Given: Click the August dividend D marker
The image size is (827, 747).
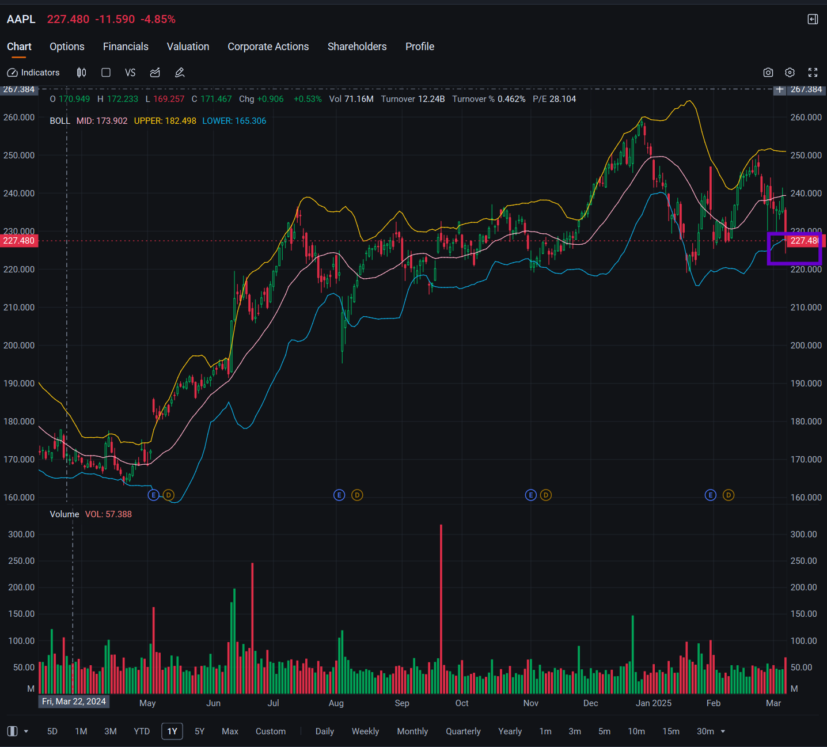Looking at the screenshot, I should tap(357, 495).
